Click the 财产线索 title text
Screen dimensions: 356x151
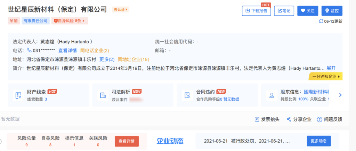coord(36,92)
